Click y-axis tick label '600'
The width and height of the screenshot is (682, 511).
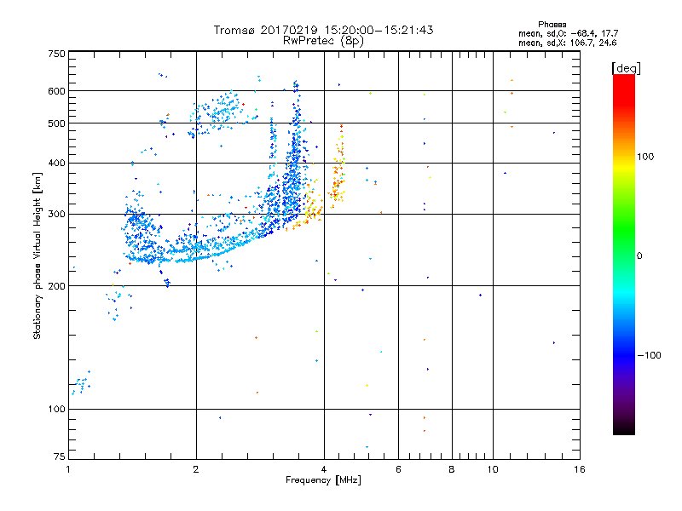point(56,91)
